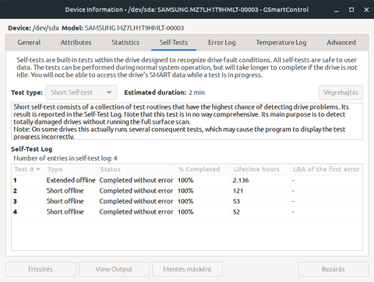Switch to the Advanced tab
Image resolution: width=374 pixels, height=282 pixels.
pos(341,43)
